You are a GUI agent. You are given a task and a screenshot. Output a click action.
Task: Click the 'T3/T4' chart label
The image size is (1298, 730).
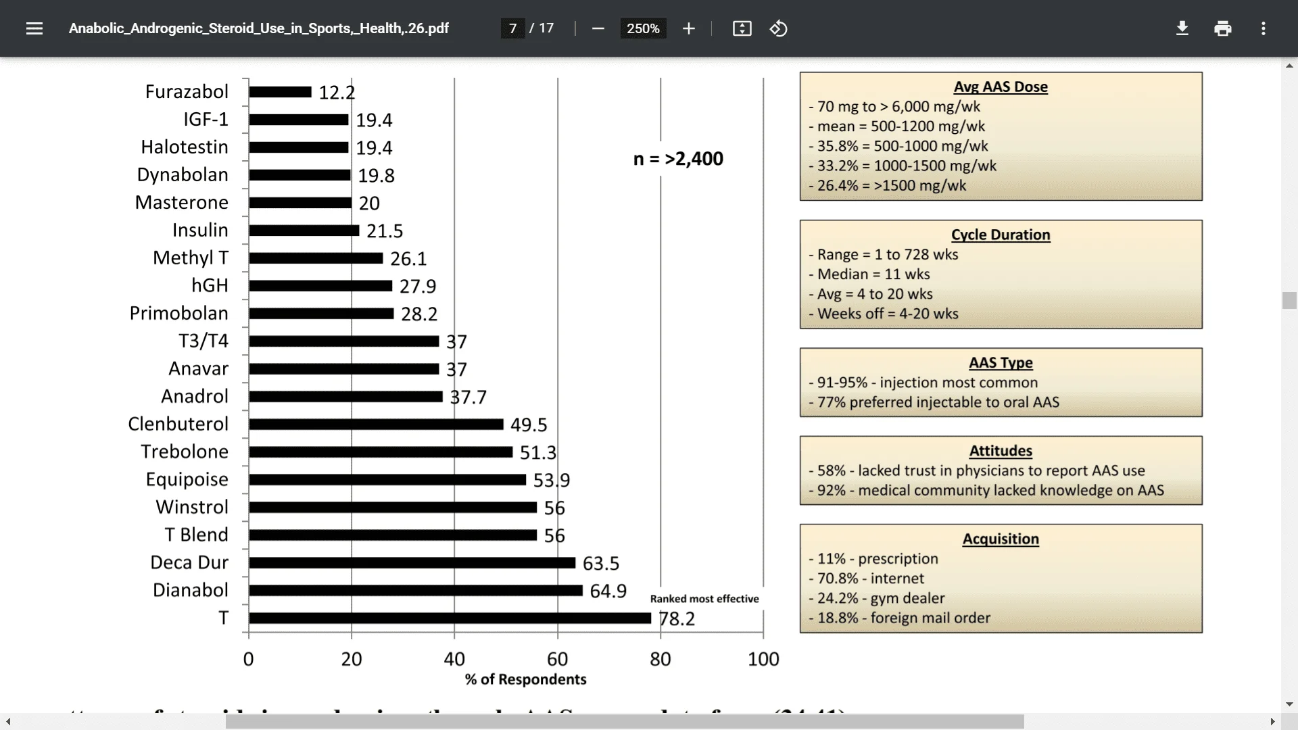(203, 341)
